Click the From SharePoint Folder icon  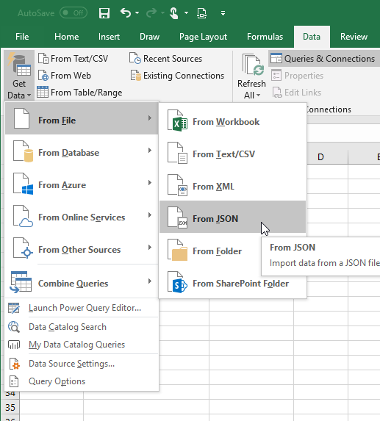tap(177, 282)
